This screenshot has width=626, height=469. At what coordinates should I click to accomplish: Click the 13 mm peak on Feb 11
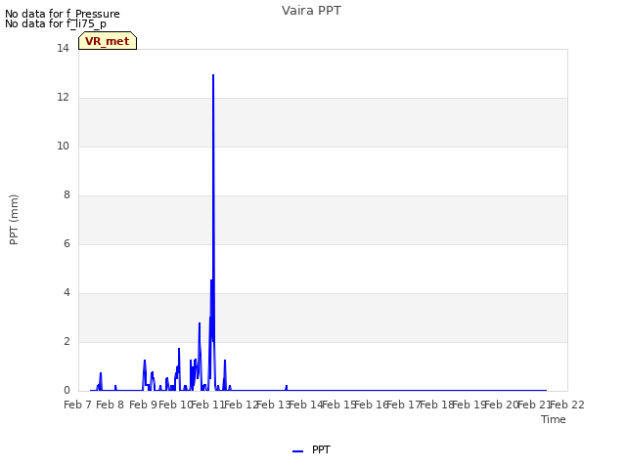[x=213, y=75]
